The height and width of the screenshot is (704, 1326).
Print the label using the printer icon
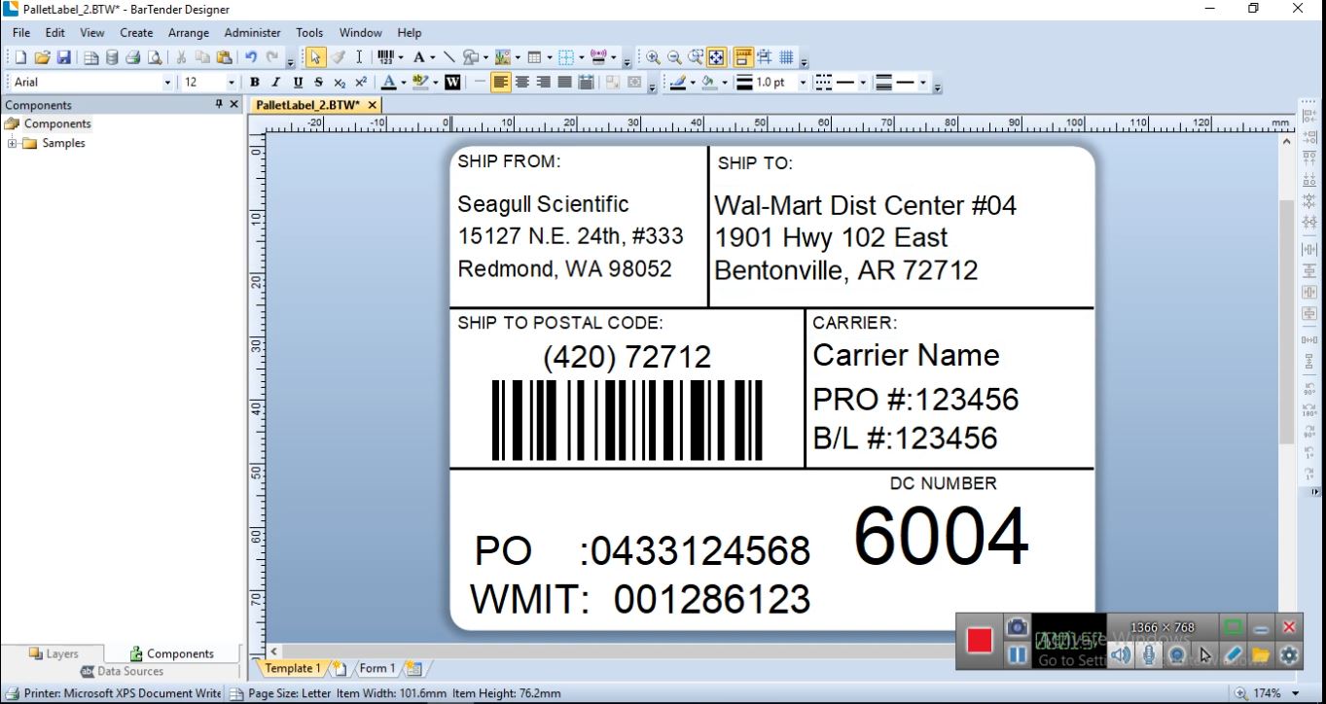(x=133, y=57)
